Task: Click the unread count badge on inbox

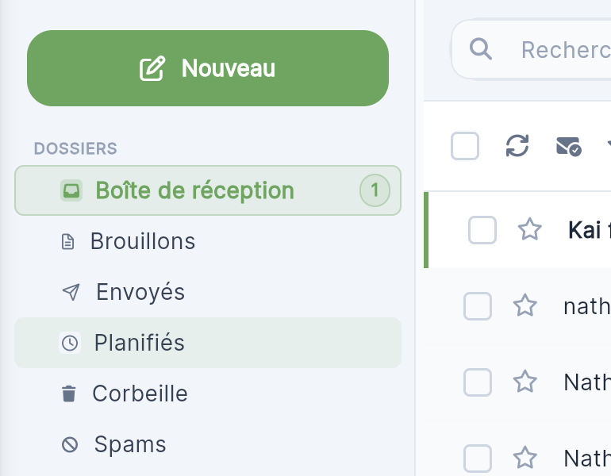Action: [x=375, y=190]
